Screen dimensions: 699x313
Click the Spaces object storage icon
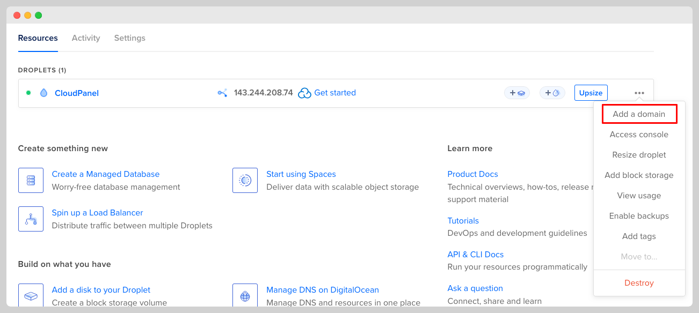pyautogui.click(x=245, y=180)
